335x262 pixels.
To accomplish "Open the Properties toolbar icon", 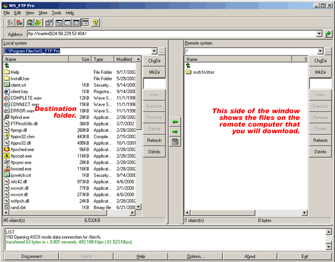I will pos(49,23).
